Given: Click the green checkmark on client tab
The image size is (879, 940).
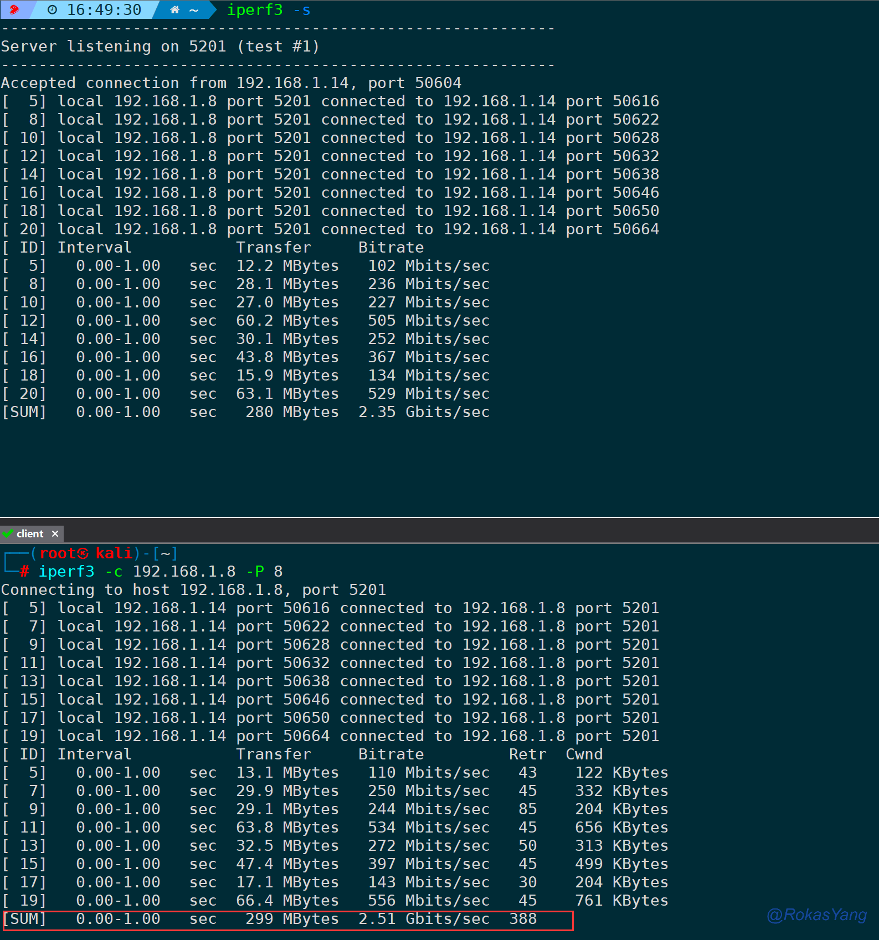Looking at the screenshot, I should tap(8, 533).
